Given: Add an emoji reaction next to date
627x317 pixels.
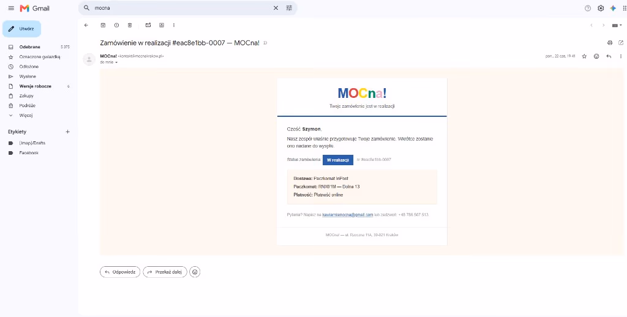Looking at the screenshot, I should tap(596, 56).
